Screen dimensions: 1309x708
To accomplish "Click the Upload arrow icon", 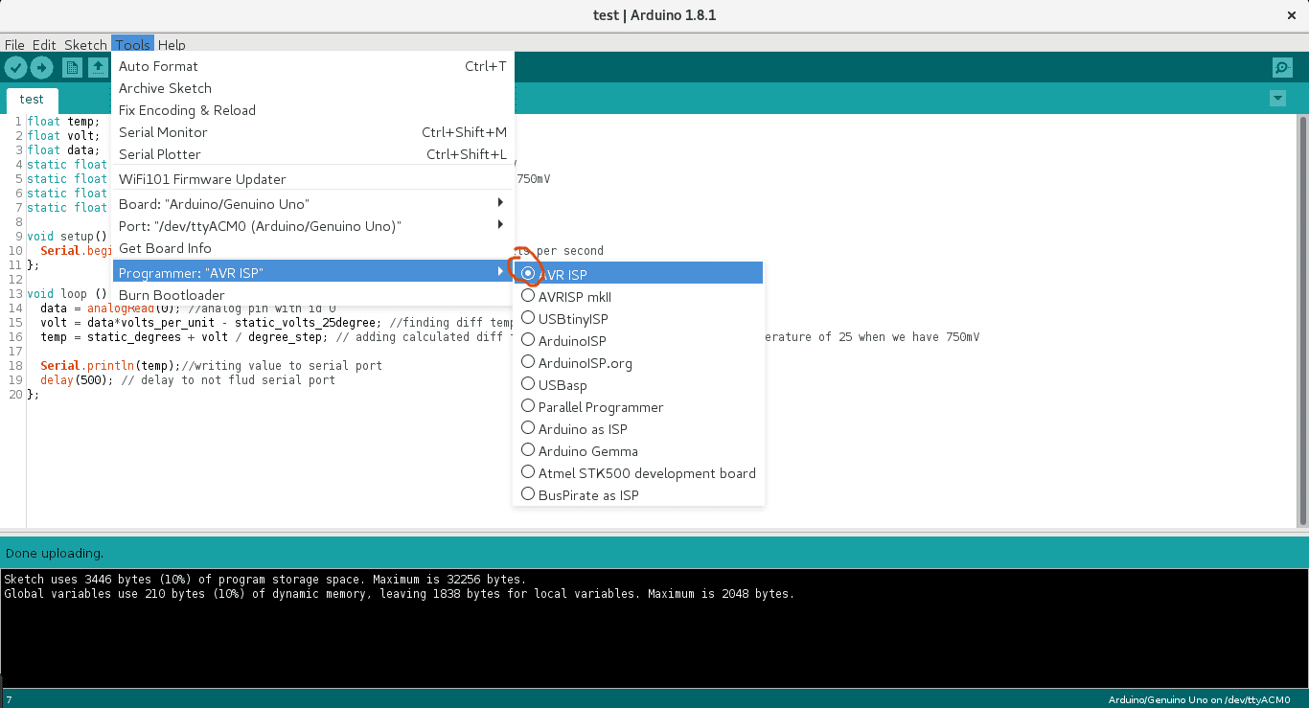I will [x=41, y=67].
